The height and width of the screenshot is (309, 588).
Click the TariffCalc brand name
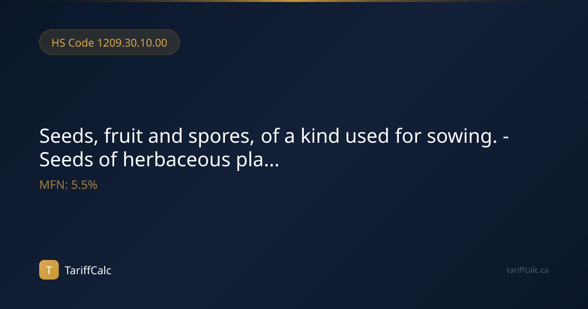88,270
